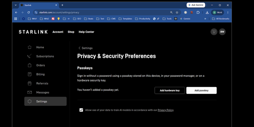Screen dimensions: 254x127
Task: Open the Tools bookmark folder
Action: coord(167,19)
